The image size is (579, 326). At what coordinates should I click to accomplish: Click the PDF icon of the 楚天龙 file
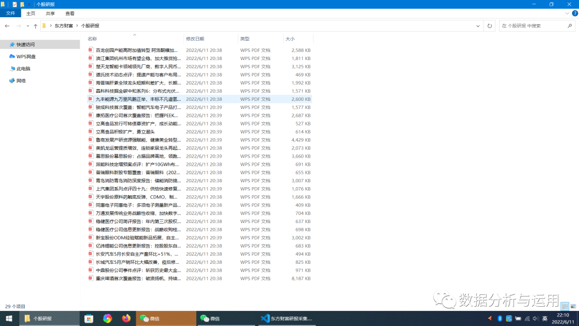[91, 66]
